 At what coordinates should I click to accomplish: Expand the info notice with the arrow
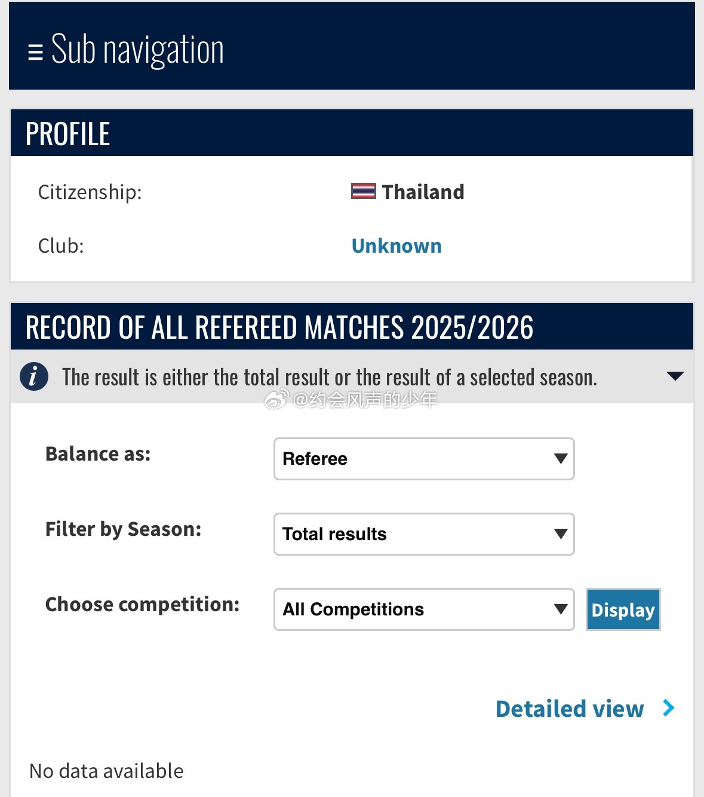click(x=675, y=376)
